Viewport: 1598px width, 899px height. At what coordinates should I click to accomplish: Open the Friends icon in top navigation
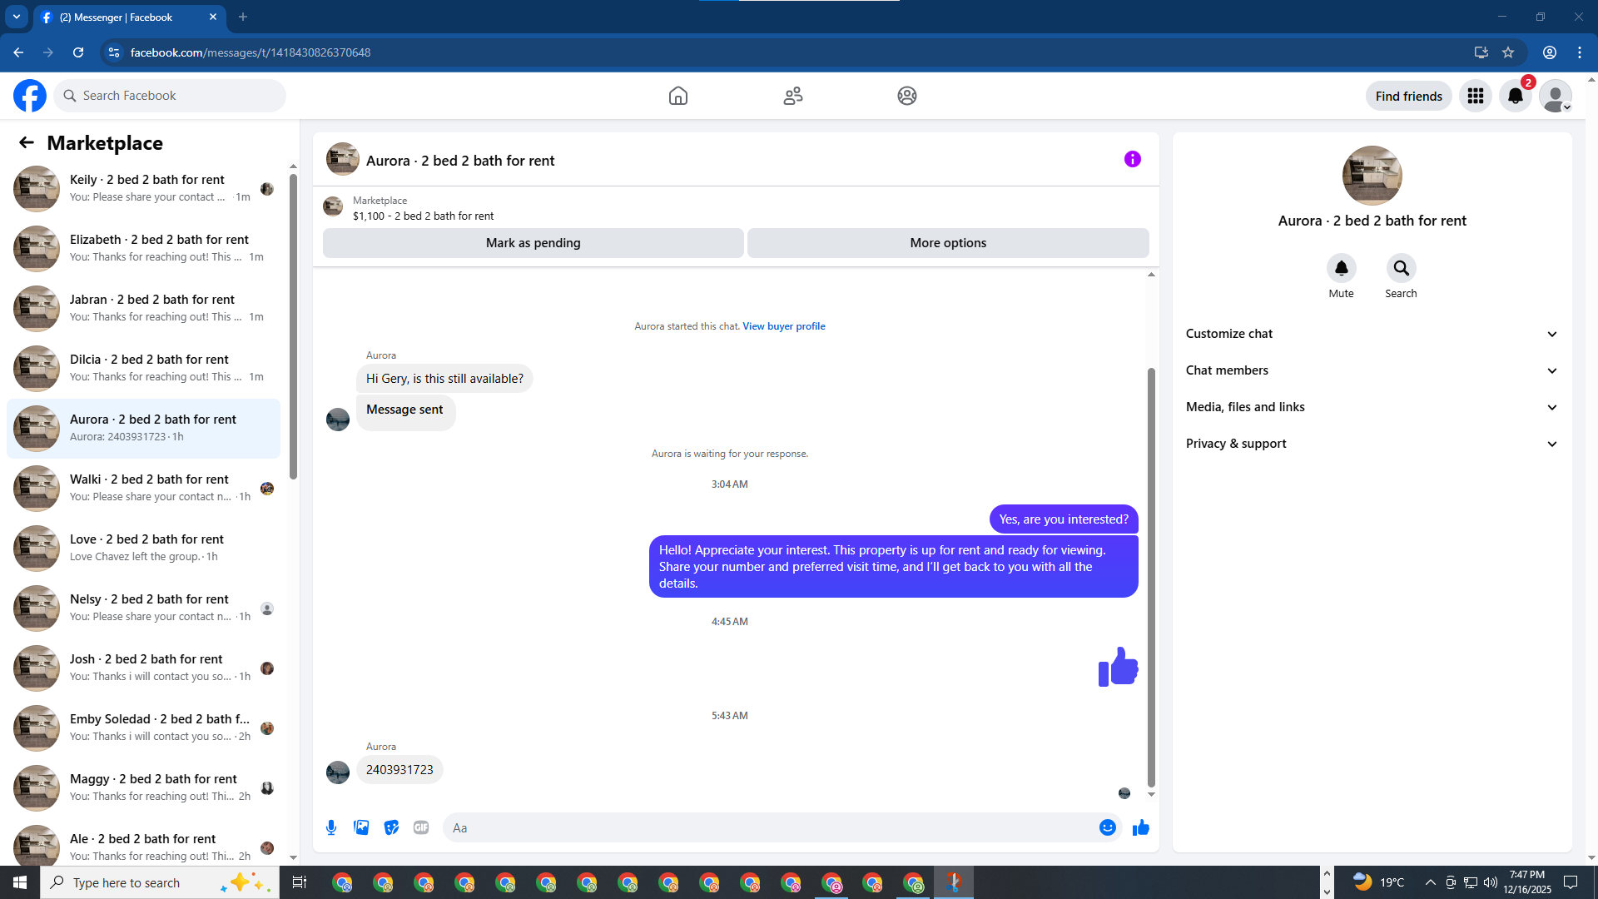tap(793, 96)
